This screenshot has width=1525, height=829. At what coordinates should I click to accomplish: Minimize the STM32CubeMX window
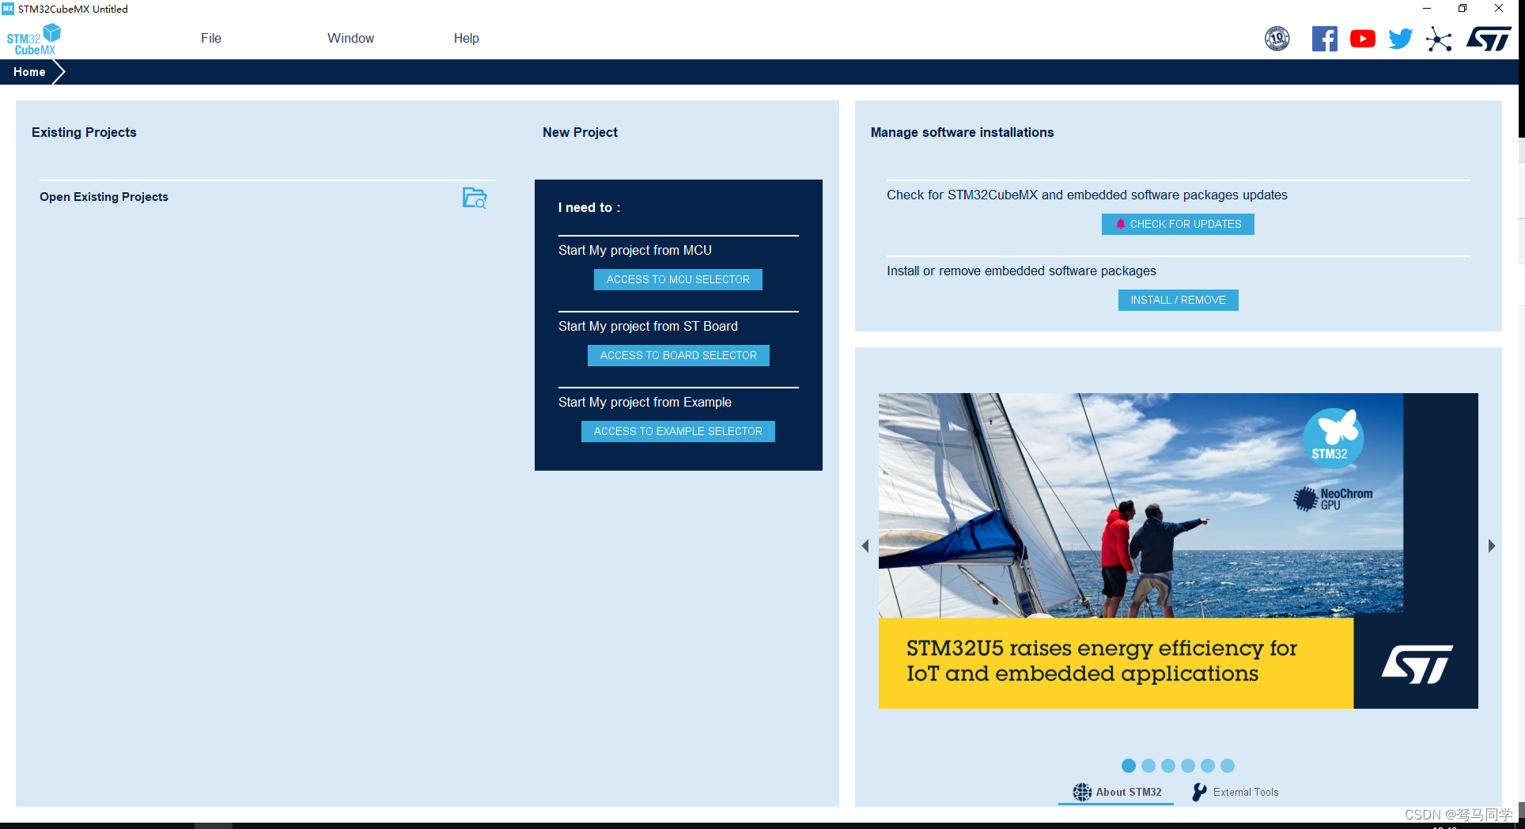pyautogui.click(x=1427, y=9)
